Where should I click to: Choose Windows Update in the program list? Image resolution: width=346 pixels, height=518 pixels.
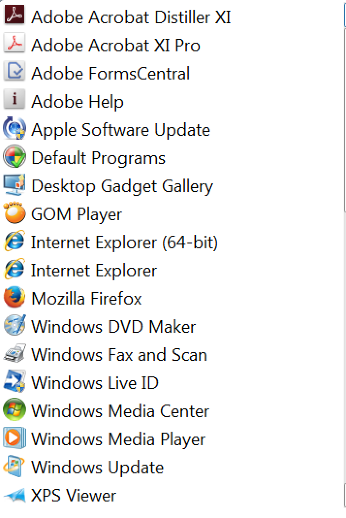[97, 467]
